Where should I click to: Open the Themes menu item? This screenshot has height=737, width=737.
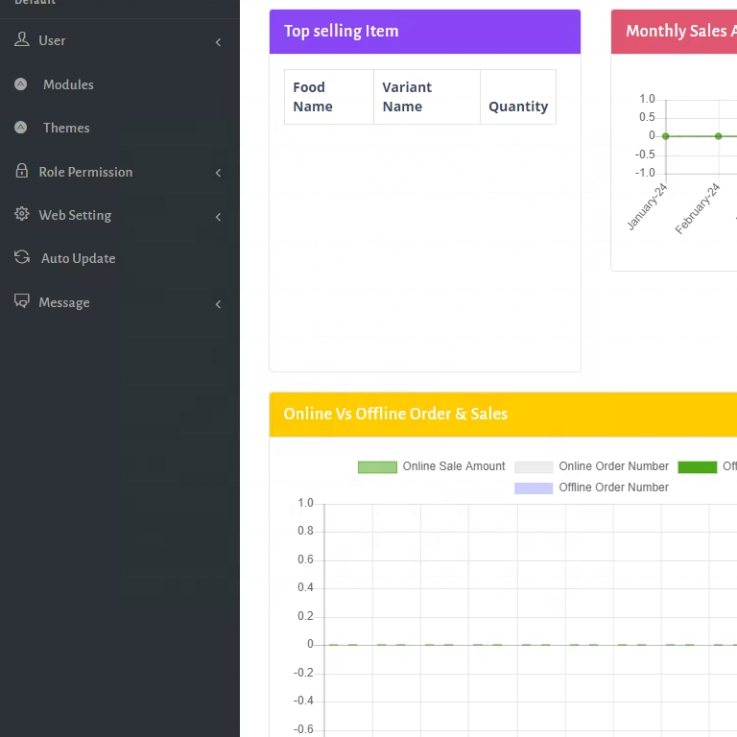pos(66,128)
